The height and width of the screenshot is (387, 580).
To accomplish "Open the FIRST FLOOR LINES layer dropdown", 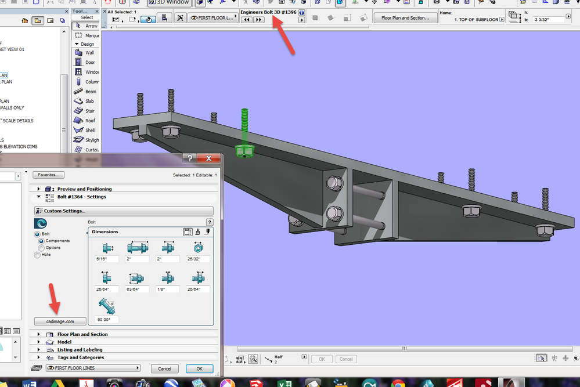I will 93,368.
